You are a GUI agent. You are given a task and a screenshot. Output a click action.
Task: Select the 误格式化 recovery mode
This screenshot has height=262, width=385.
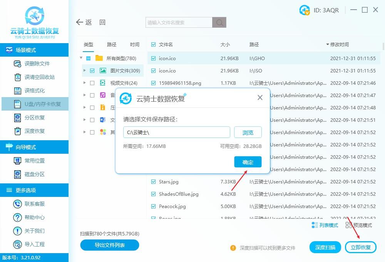34,91
